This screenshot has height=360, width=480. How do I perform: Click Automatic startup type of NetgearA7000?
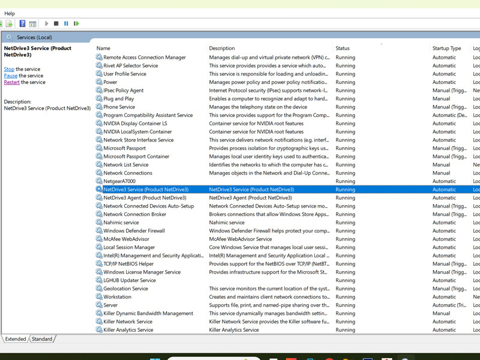pyautogui.click(x=444, y=181)
